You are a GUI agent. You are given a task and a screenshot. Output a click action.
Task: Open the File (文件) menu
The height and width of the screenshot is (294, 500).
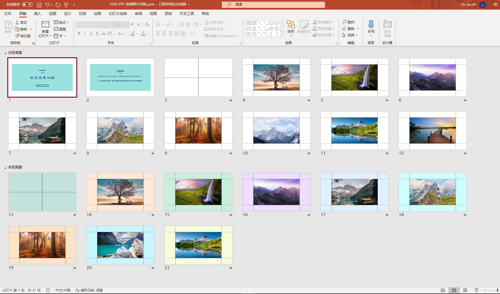[x=8, y=14]
